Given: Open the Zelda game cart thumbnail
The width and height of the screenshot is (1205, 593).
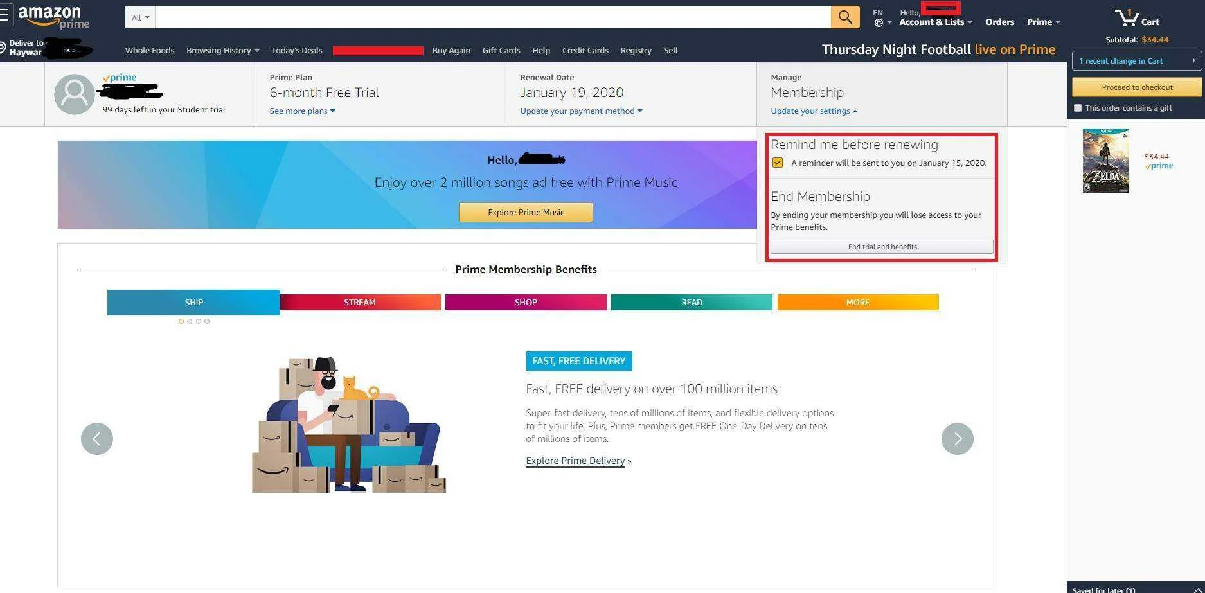Looking at the screenshot, I should point(1105,161).
